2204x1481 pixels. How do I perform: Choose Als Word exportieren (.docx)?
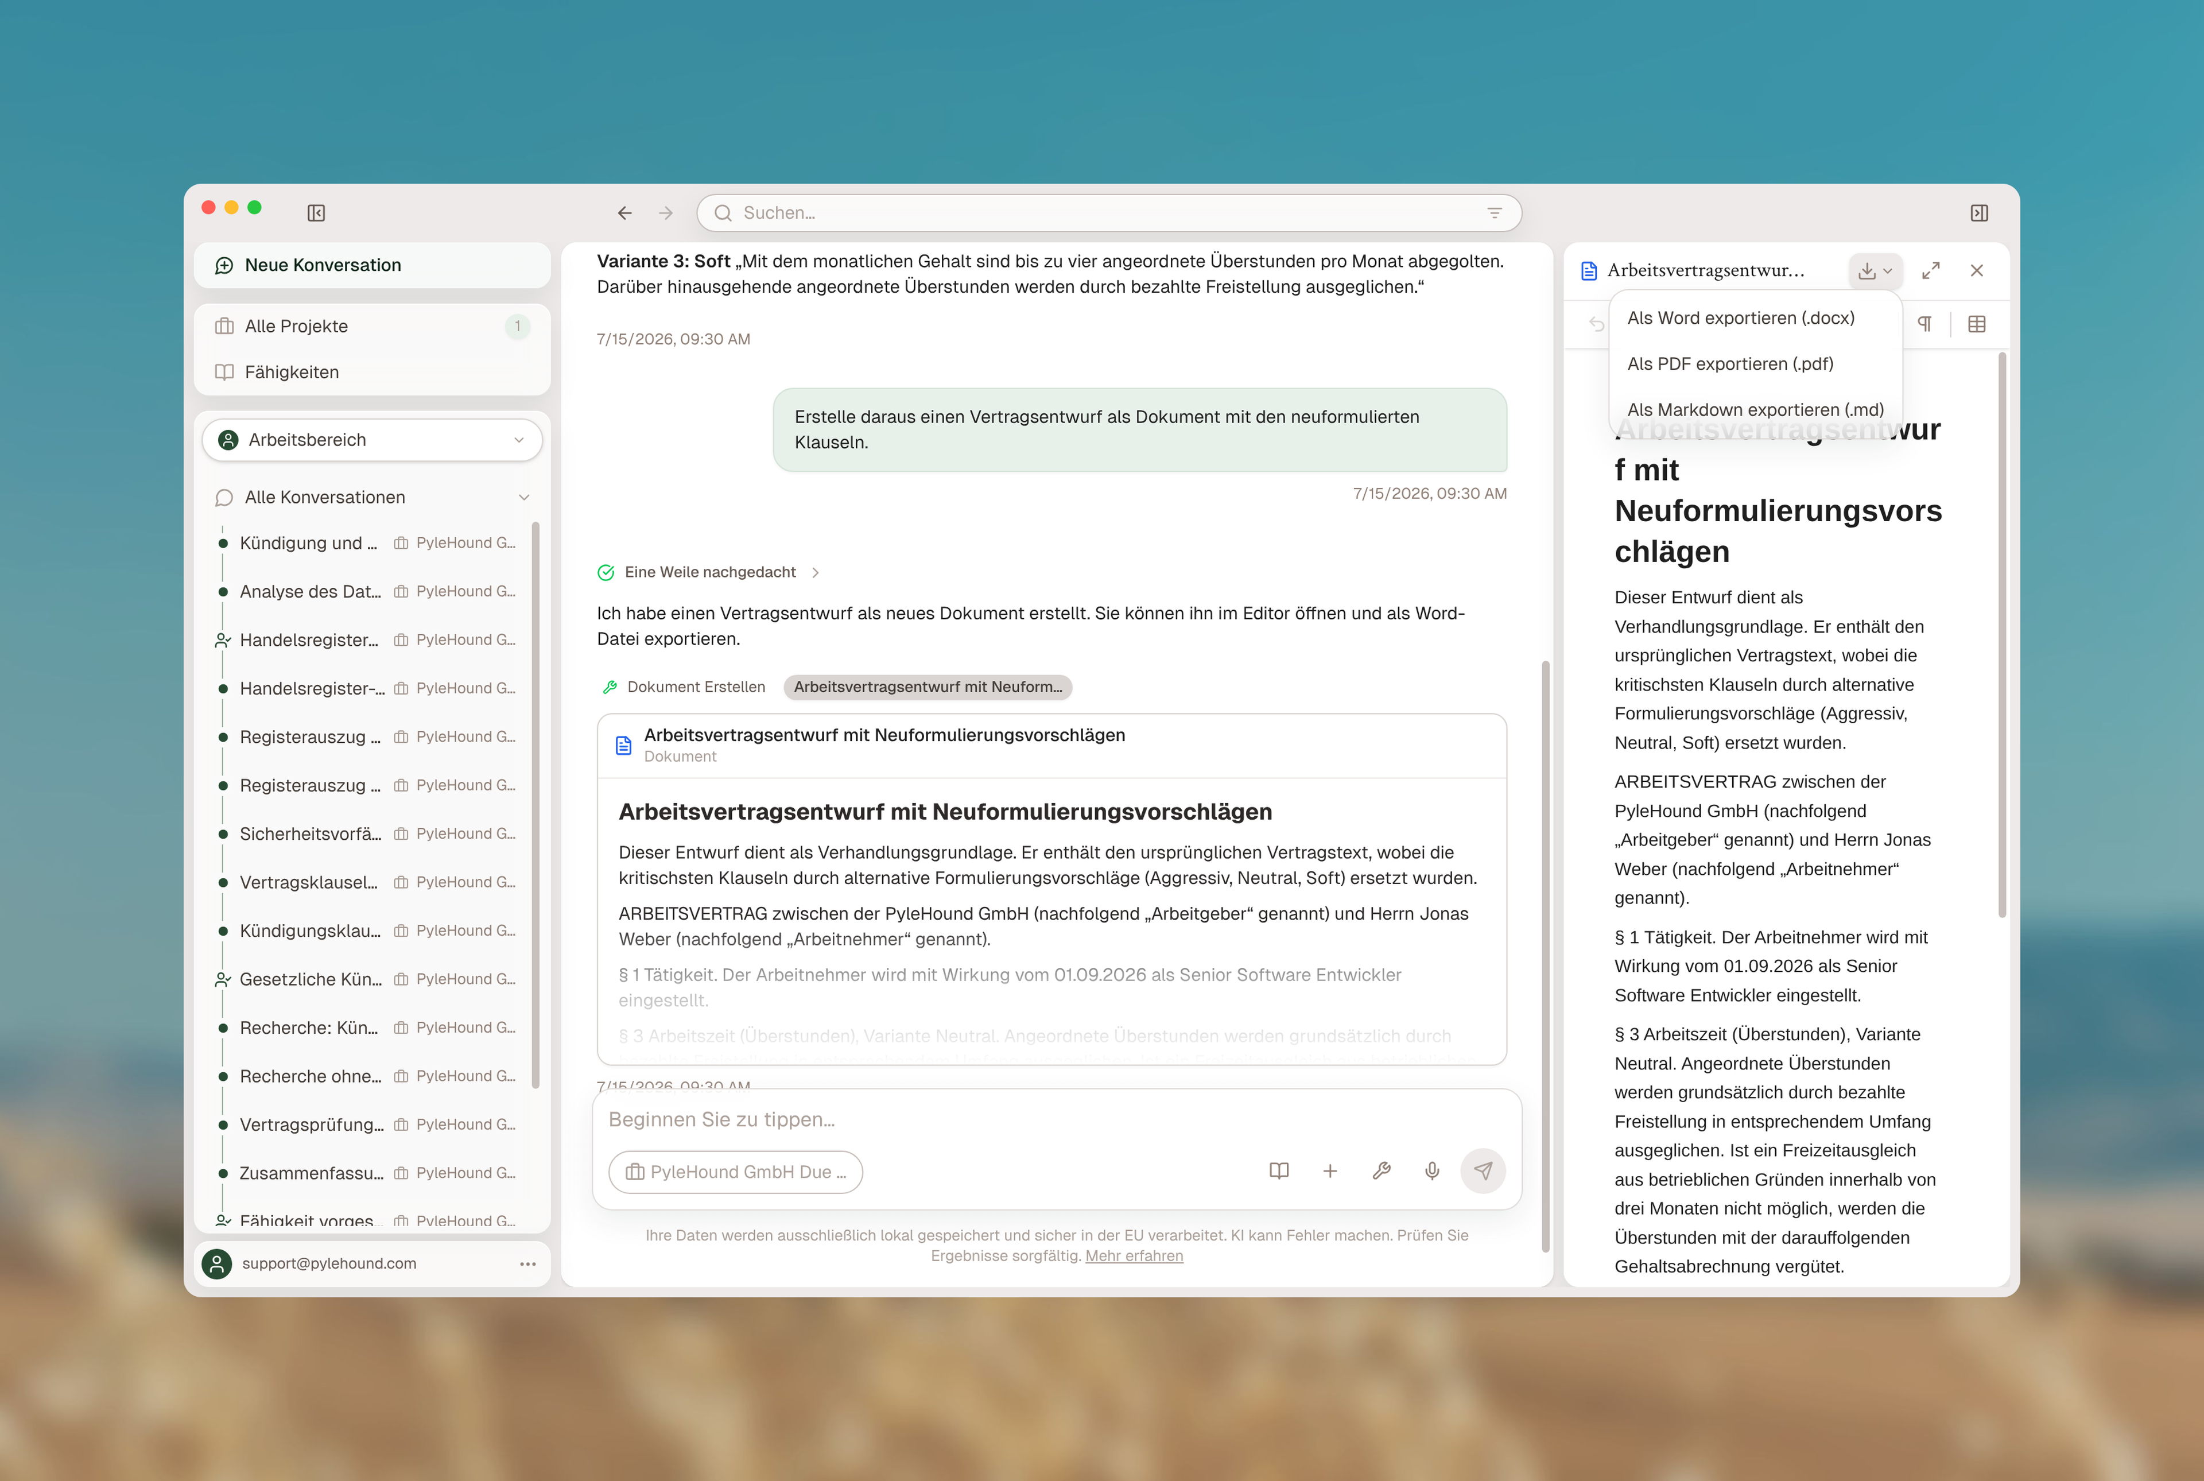click(1756, 319)
